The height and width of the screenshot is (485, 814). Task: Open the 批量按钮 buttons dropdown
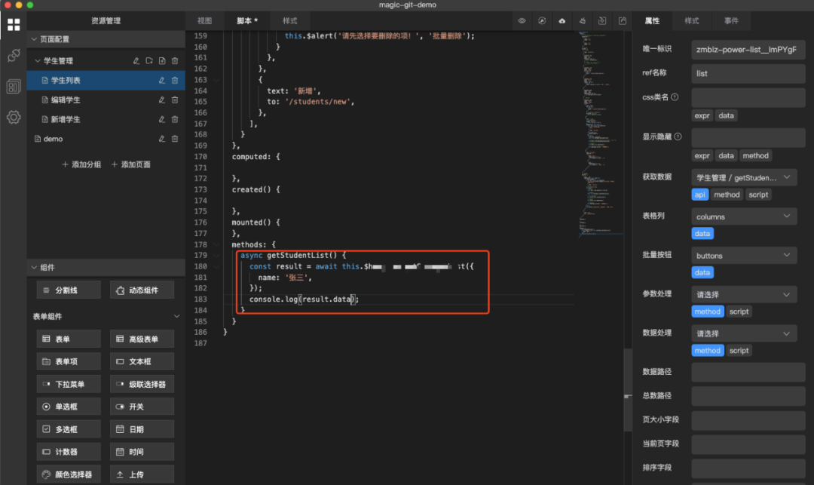click(x=744, y=256)
